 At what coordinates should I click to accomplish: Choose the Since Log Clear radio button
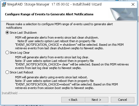click(x=7, y=53)
